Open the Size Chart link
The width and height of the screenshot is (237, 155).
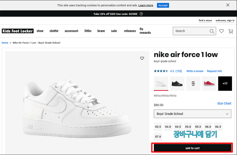(x=224, y=104)
